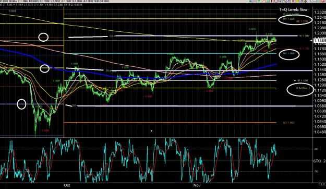
Task: Click the 1.0800 price axis label
Action: 320,111
